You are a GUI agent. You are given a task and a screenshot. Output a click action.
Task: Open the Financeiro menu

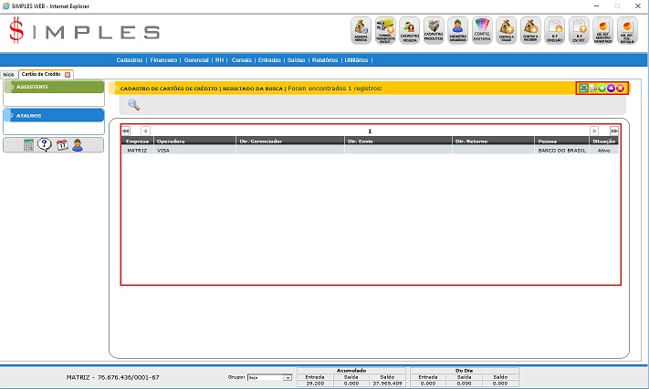tap(164, 59)
